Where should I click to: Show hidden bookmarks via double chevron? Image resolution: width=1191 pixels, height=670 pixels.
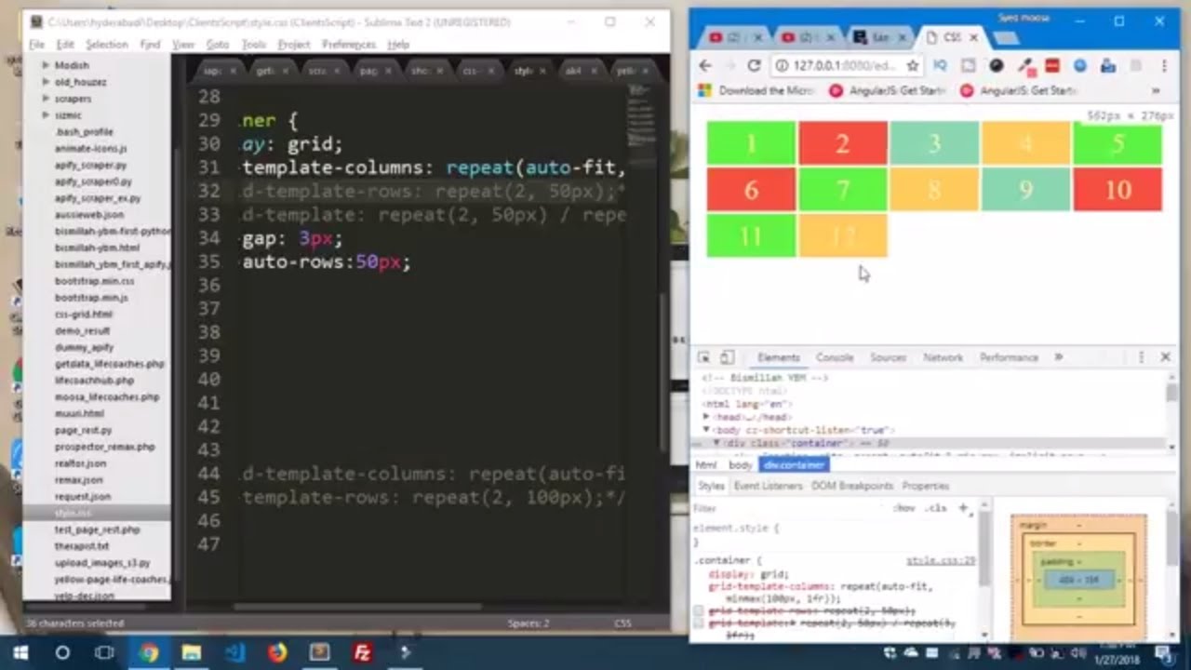click(1157, 91)
